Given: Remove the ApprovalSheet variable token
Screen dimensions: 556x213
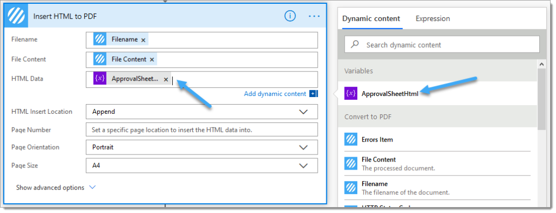Looking at the screenshot, I should click(166, 79).
